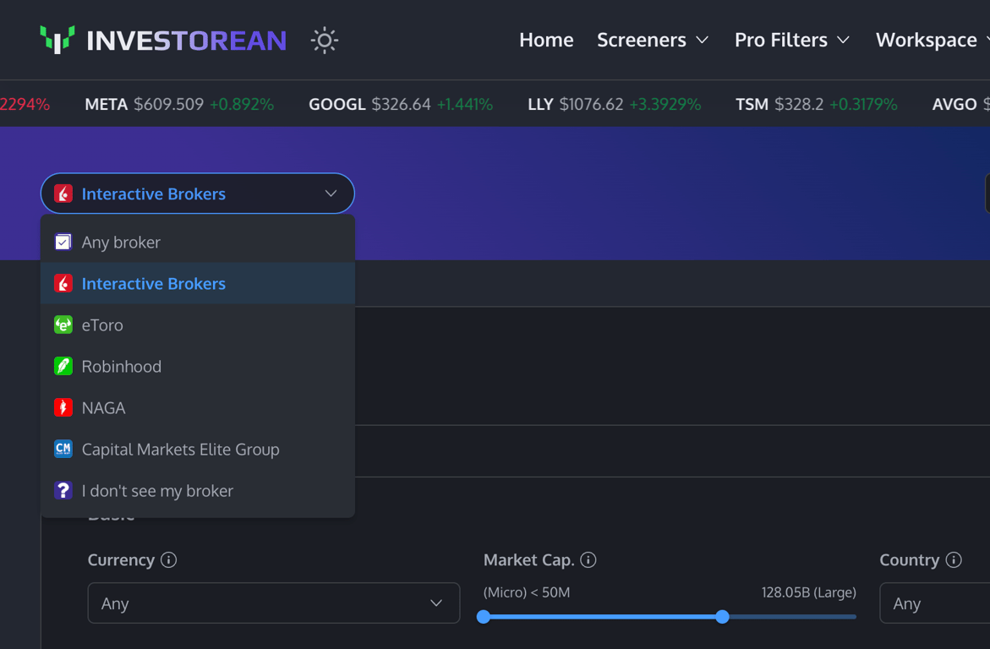Choose the Robinhood broker option
The width and height of the screenshot is (990, 649).
(198, 366)
